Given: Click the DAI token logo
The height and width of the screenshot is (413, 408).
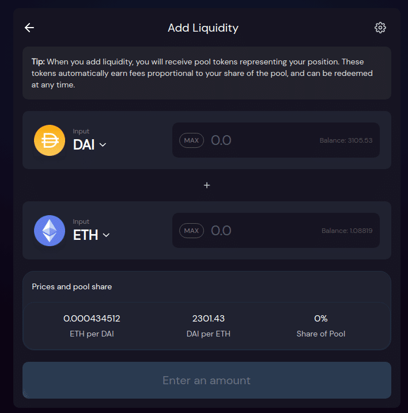Looking at the screenshot, I should (50, 140).
